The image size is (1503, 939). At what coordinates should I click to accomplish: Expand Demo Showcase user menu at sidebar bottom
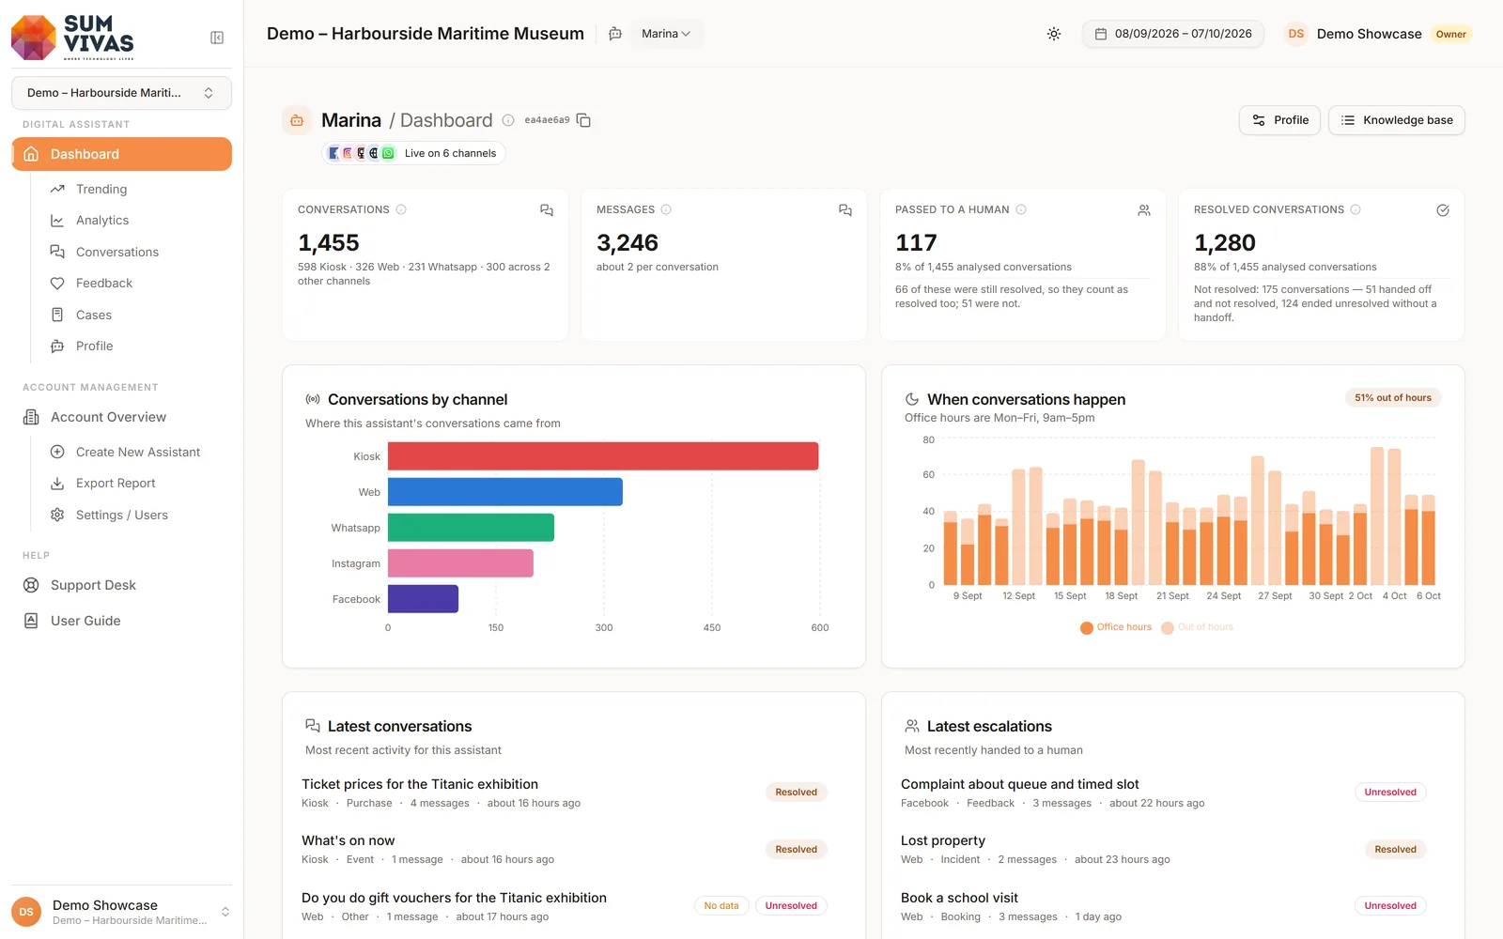coord(121,912)
